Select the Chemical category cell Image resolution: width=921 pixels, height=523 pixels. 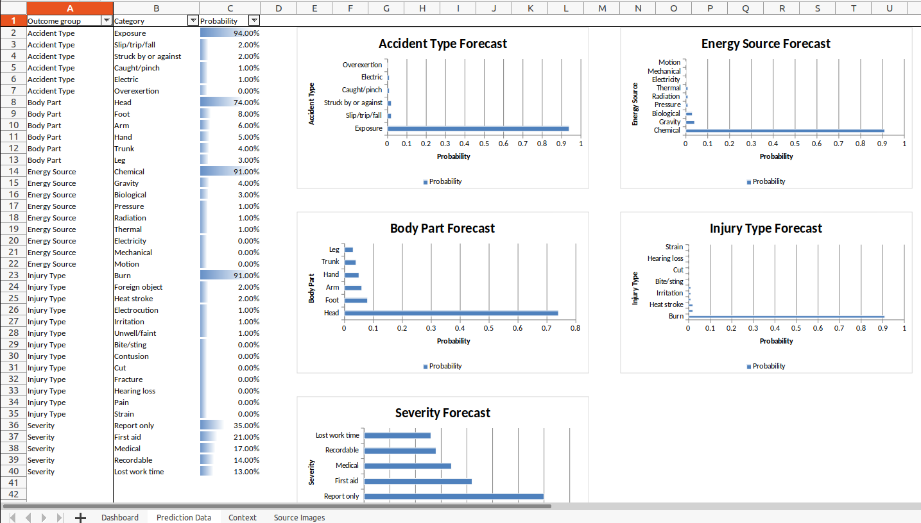tap(156, 171)
